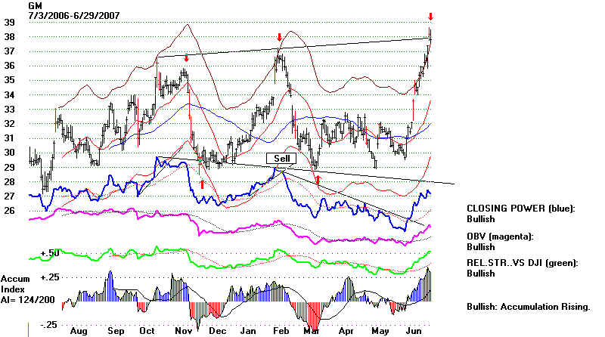Image resolution: width=605 pixels, height=337 pixels.
Task: Select the 7/3/2006-6/29/2007 date range label
Action: point(74,16)
